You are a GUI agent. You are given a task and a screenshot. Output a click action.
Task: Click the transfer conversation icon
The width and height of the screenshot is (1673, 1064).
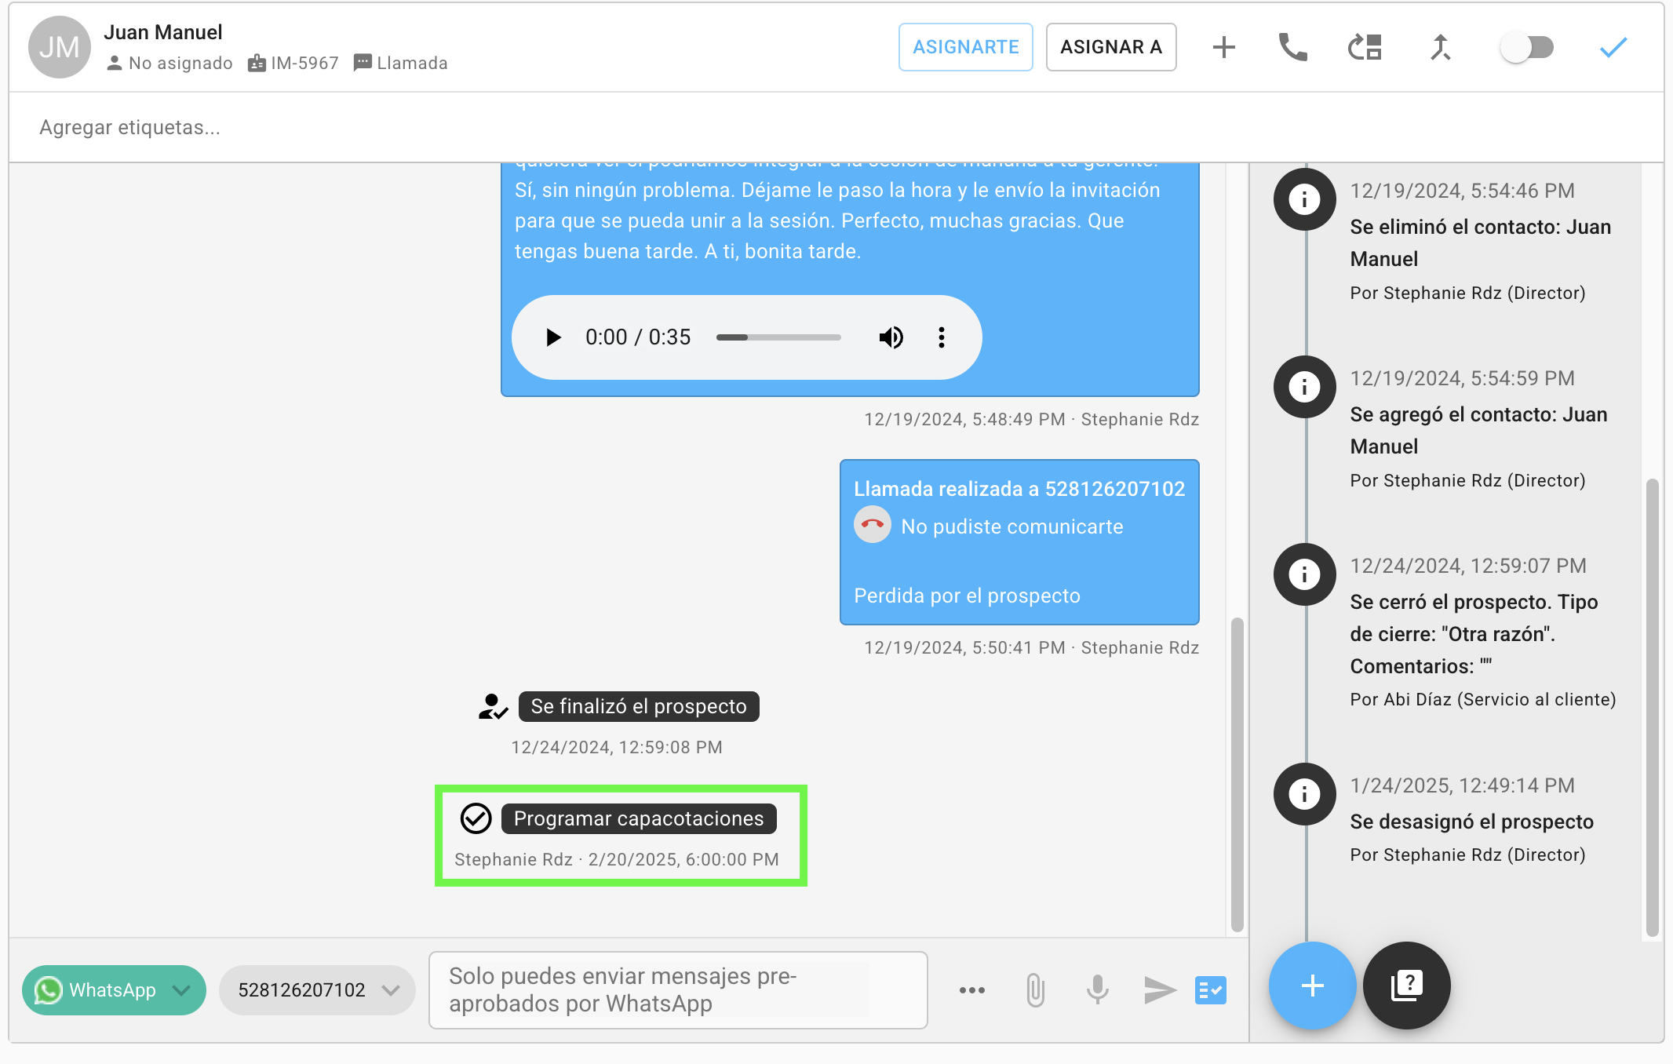[1365, 47]
